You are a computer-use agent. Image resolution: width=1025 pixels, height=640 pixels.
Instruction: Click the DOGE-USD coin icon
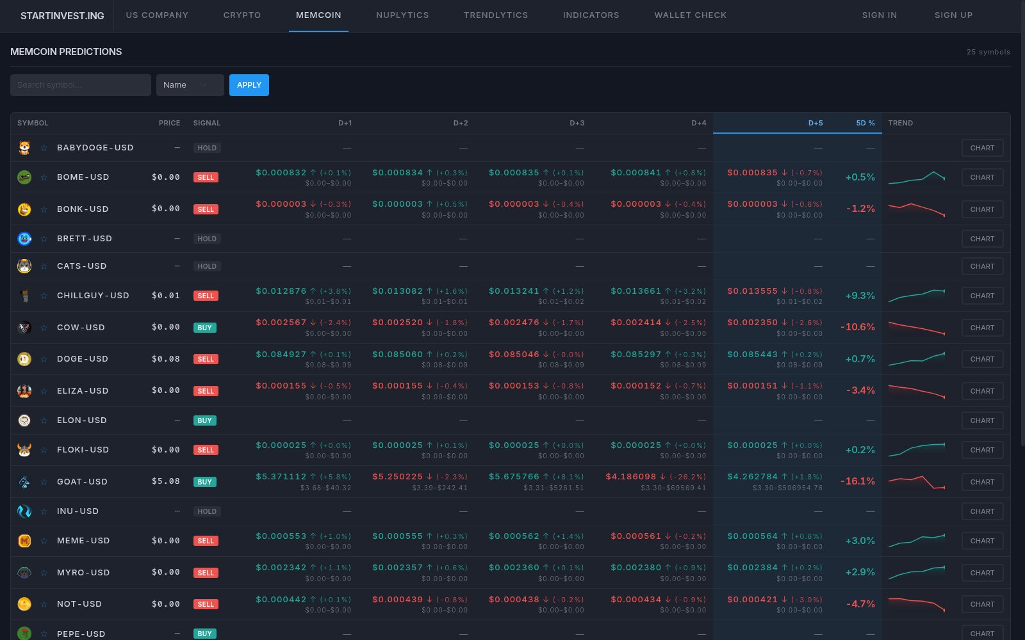click(24, 359)
